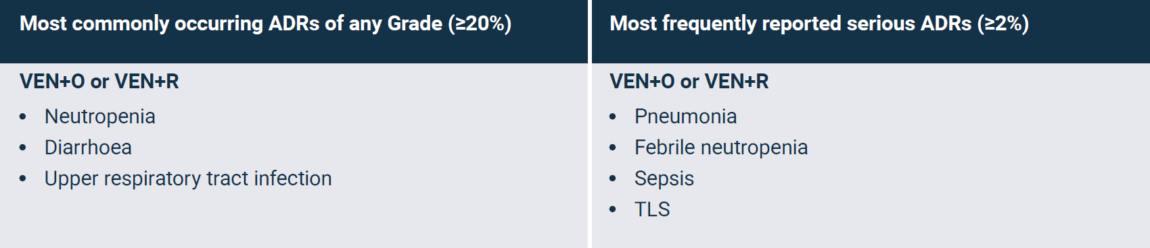Click the Febrile neutropenia entry
This screenshot has width=1150, height=248.
[x=721, y=148]
